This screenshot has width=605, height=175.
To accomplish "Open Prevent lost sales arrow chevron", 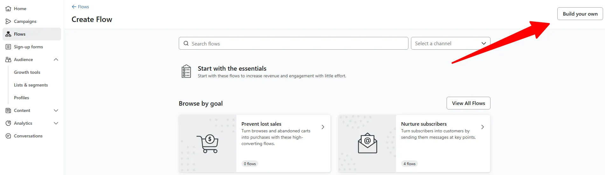I will point(323,127).
